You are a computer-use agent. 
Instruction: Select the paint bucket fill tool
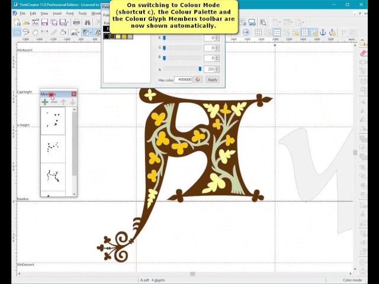(x=63, y=32)
